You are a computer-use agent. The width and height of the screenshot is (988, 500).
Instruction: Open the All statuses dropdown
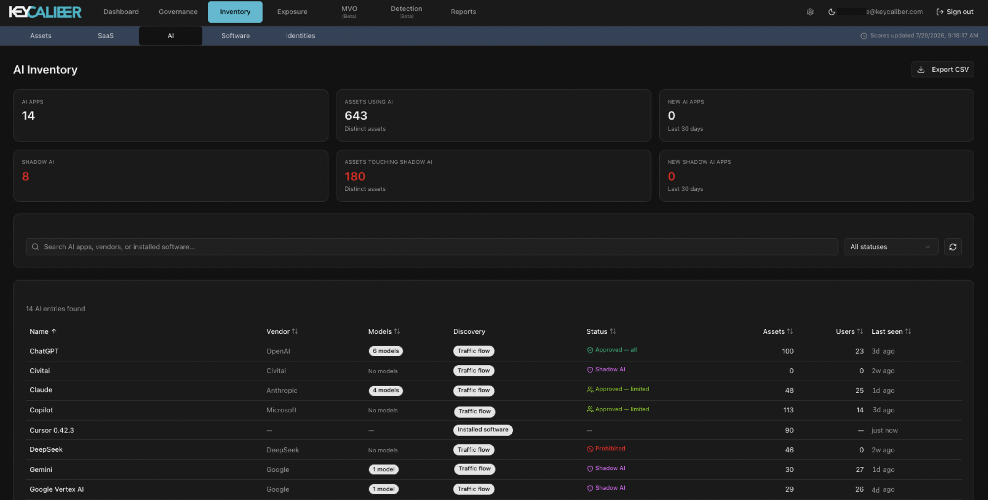pos(890,247)
